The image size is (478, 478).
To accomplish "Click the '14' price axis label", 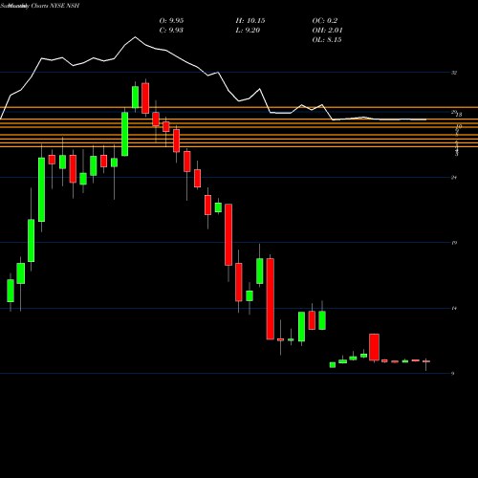I will click(x=454, y=309).
